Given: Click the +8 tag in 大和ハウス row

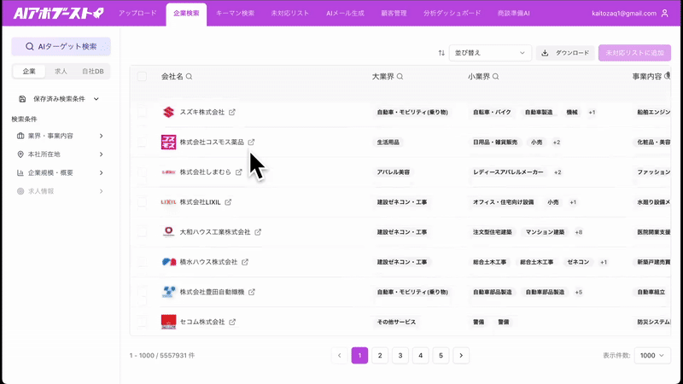Looking at the screenshot, I should [x=579, y=232].
